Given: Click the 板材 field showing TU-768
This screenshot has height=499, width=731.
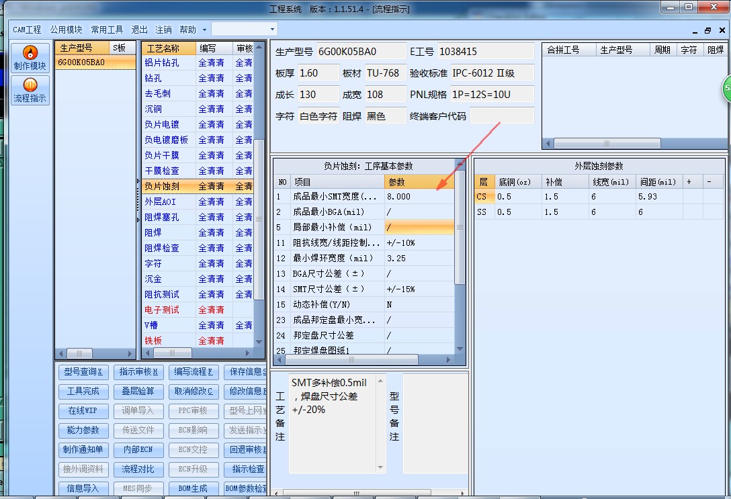Looking at the screenshot, I should click(x=385, y=73).
